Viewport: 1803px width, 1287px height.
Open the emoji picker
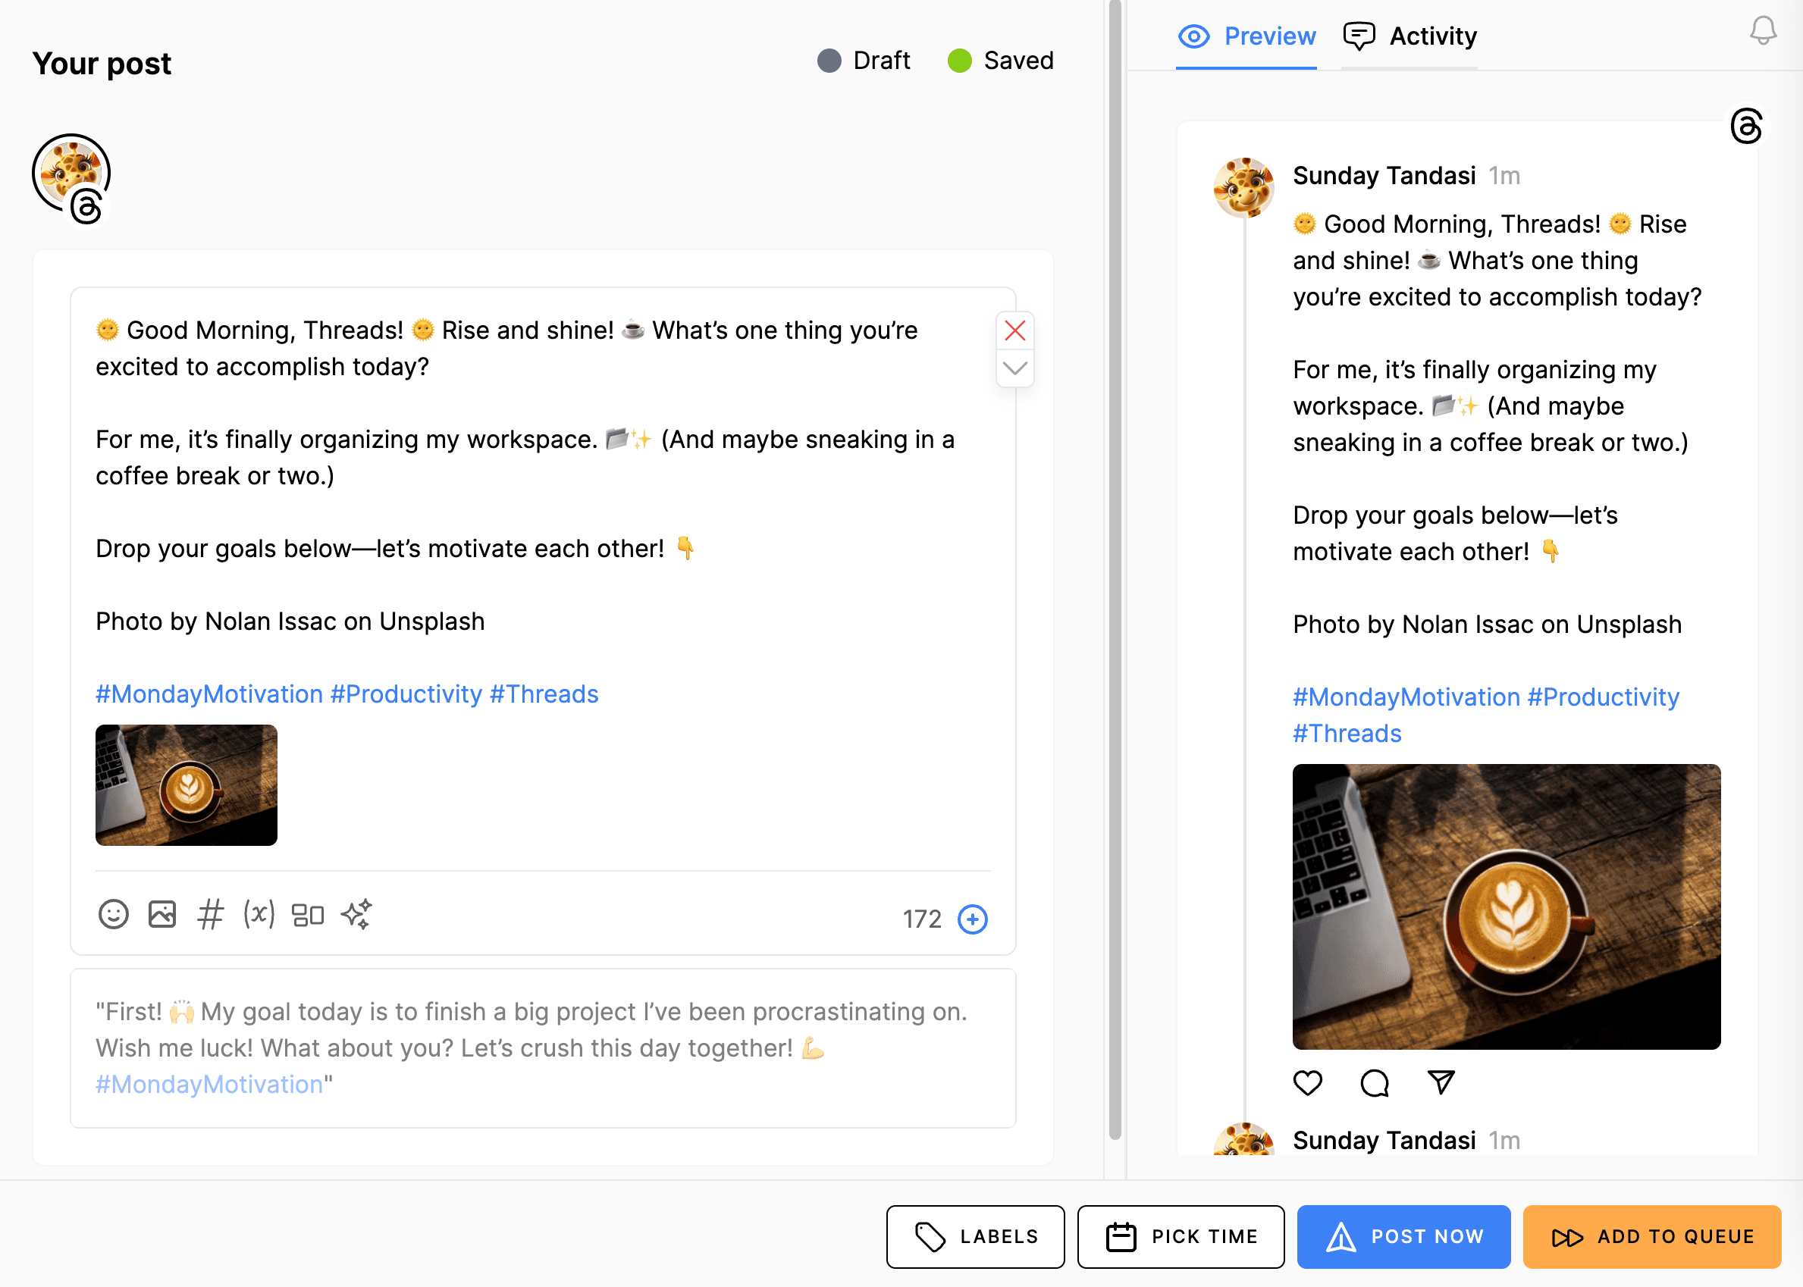(x=113, y=914)
